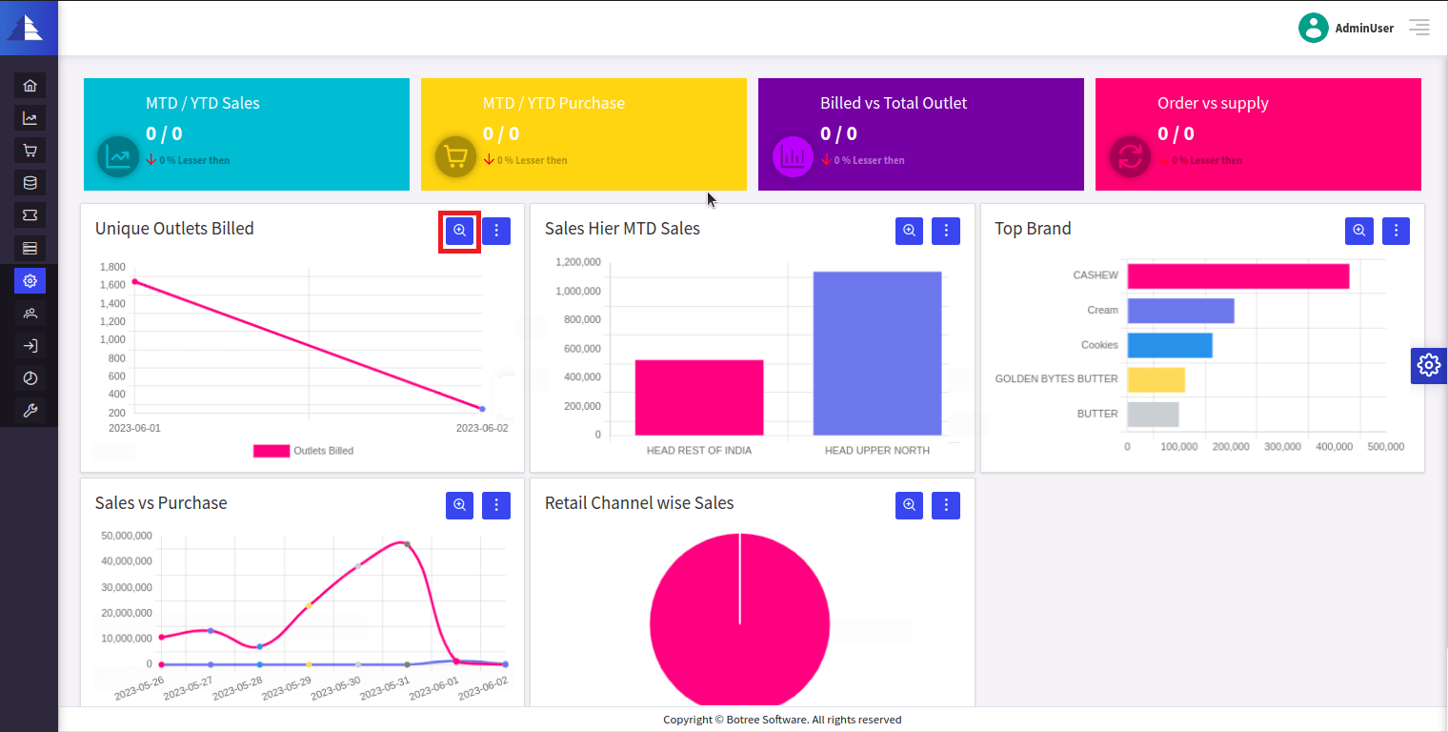This screenshot has width=1448, height=732.
Task: Open Sales vs Purchase three-dot menu
Action: coord(496,505)
